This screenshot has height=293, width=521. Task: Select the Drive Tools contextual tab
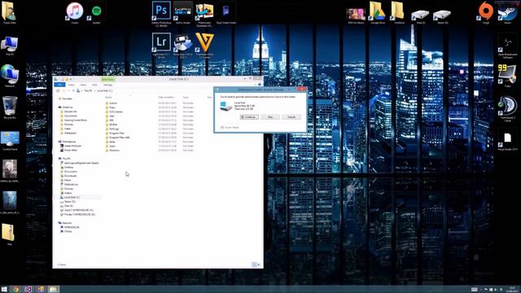[x=107, y=80]
